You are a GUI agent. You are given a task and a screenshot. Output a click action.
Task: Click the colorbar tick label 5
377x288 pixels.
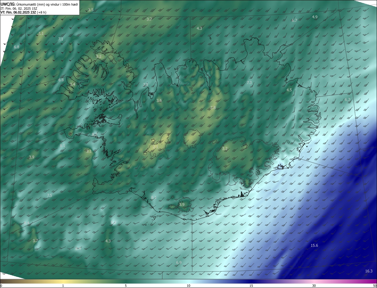pos(126,286)
